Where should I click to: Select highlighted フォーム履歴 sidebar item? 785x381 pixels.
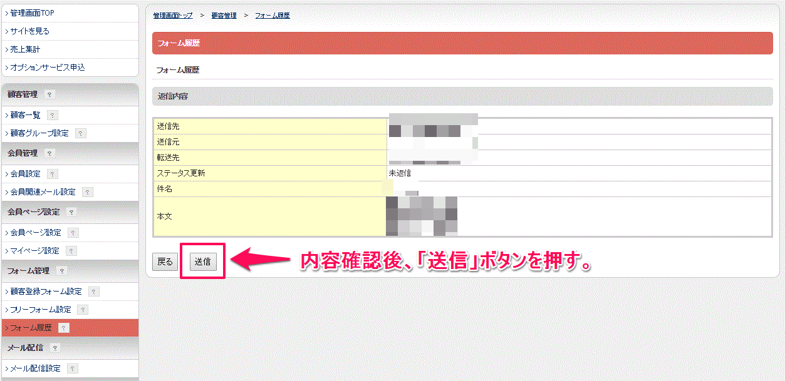pyautogui.click(x=31, y=328)
